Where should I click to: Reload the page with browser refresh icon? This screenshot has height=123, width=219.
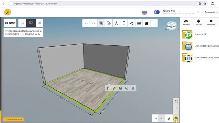coord(4,4)
